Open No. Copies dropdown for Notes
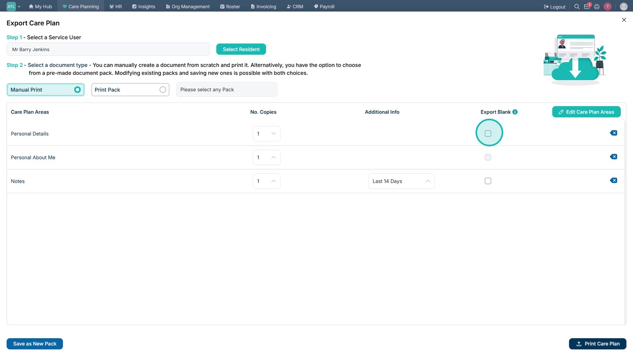The image size is (633, 356). click(x=267, y=181)
